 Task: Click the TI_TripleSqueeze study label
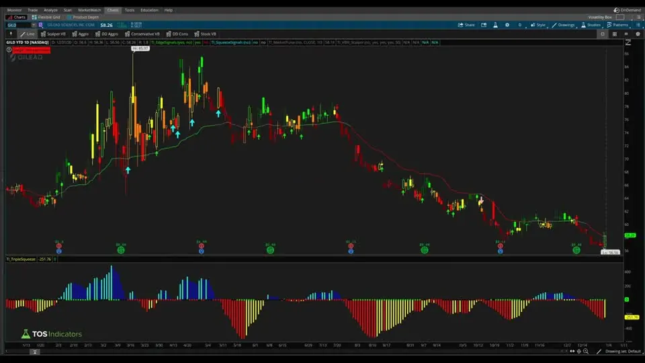(x=21, y=259)
